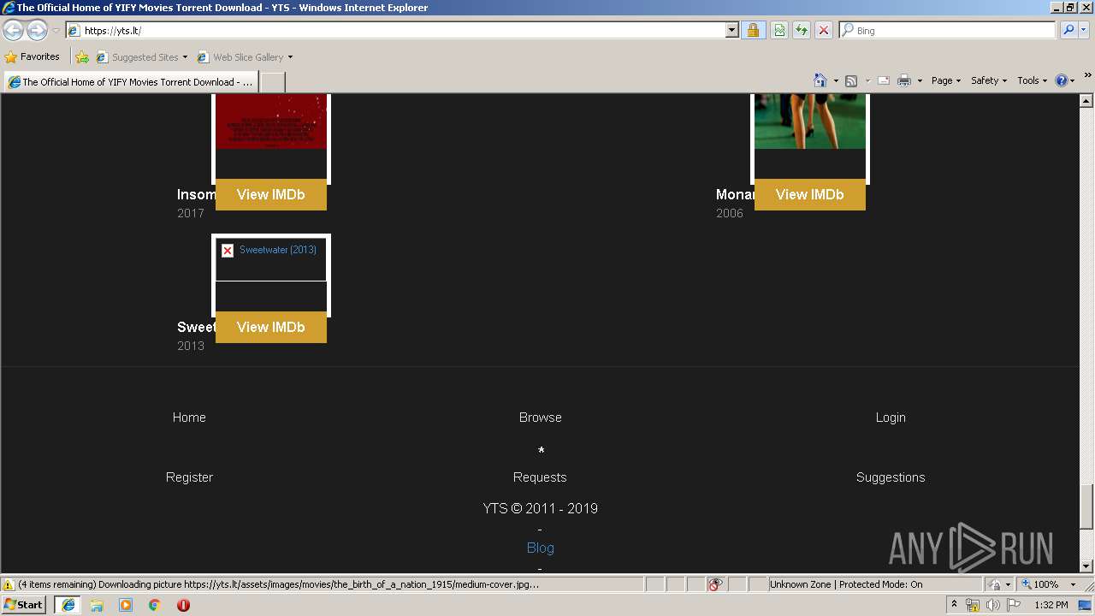Open the zoom level 100% dropdown

tap(1073, 584)
